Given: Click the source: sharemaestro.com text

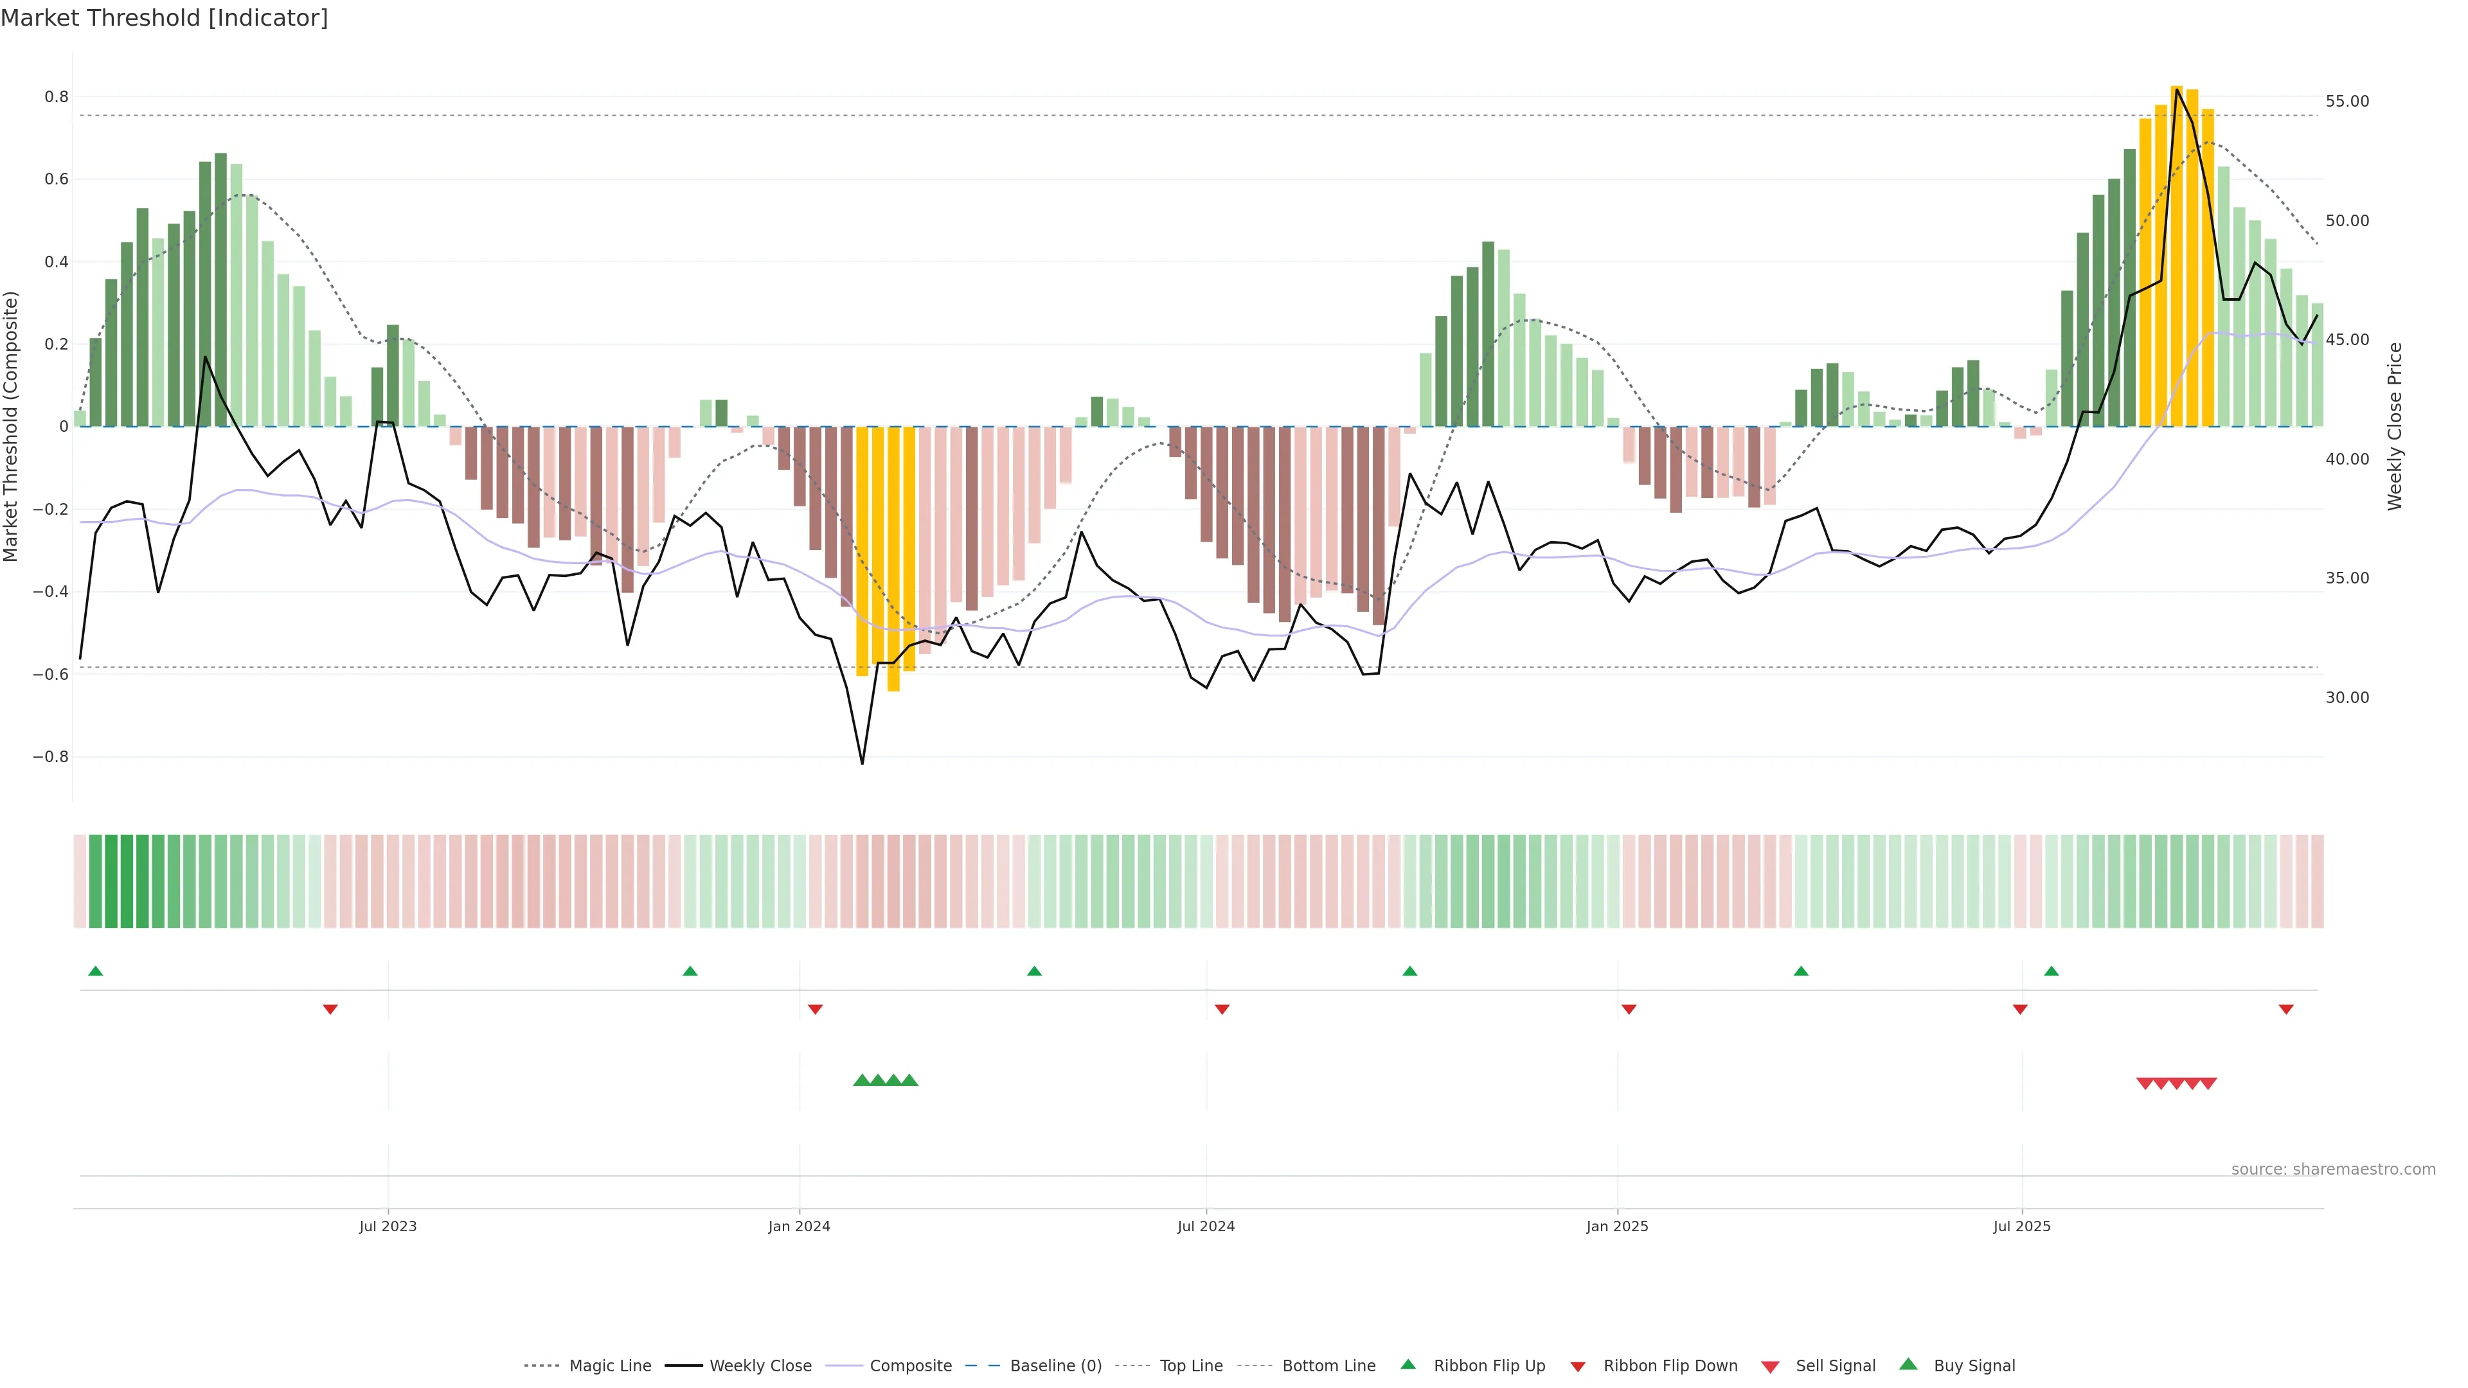Looking at the screenshot, I should point(2333,1169).
